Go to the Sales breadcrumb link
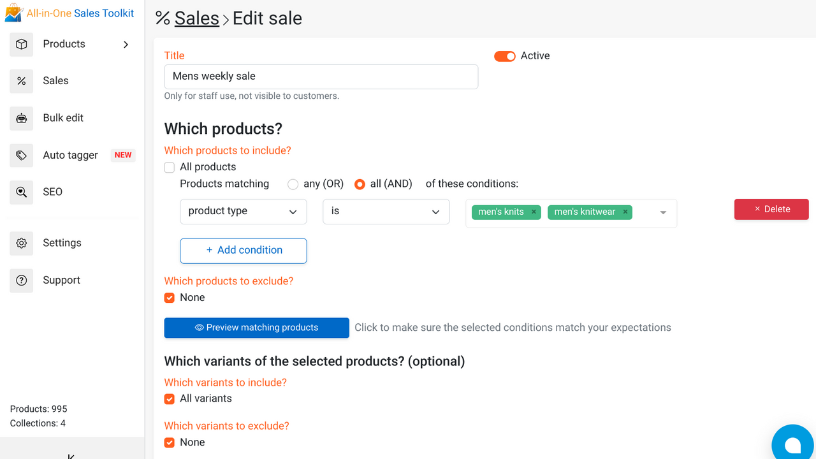 click(x=196, y=18)
